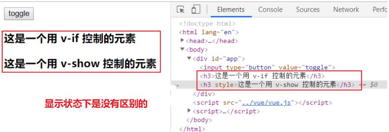
Task: Activate the inspect element picker icon
Action: tap(181, 10)
